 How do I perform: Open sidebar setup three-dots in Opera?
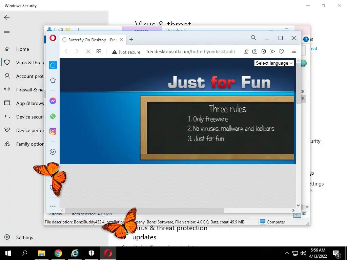(x=53, y=206)
